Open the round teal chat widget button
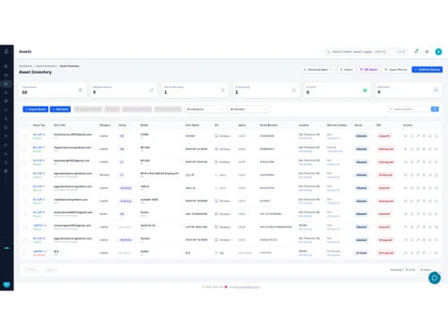 click(x=435, y=278)
